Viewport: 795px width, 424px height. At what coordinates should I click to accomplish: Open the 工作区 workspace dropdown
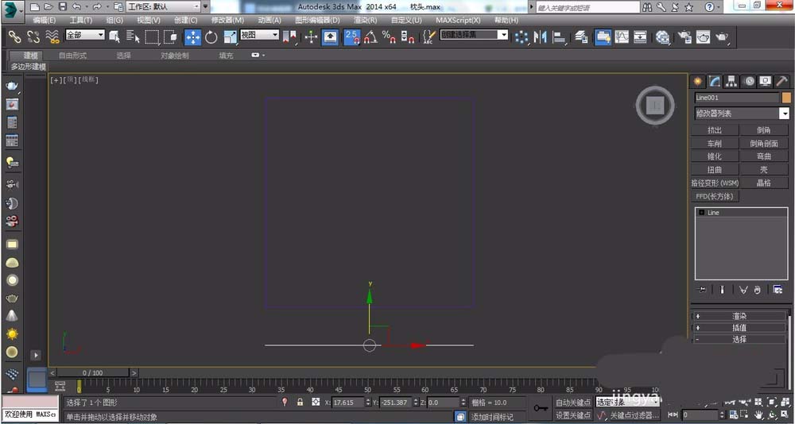click(163, 6)
